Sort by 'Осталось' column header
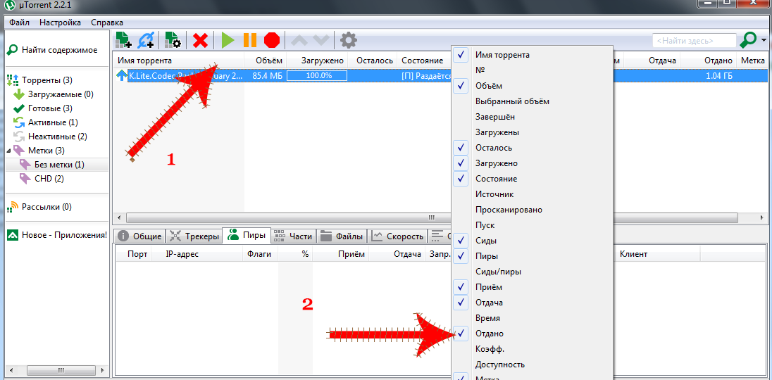 pyautogui.click(x=373, y=61)
